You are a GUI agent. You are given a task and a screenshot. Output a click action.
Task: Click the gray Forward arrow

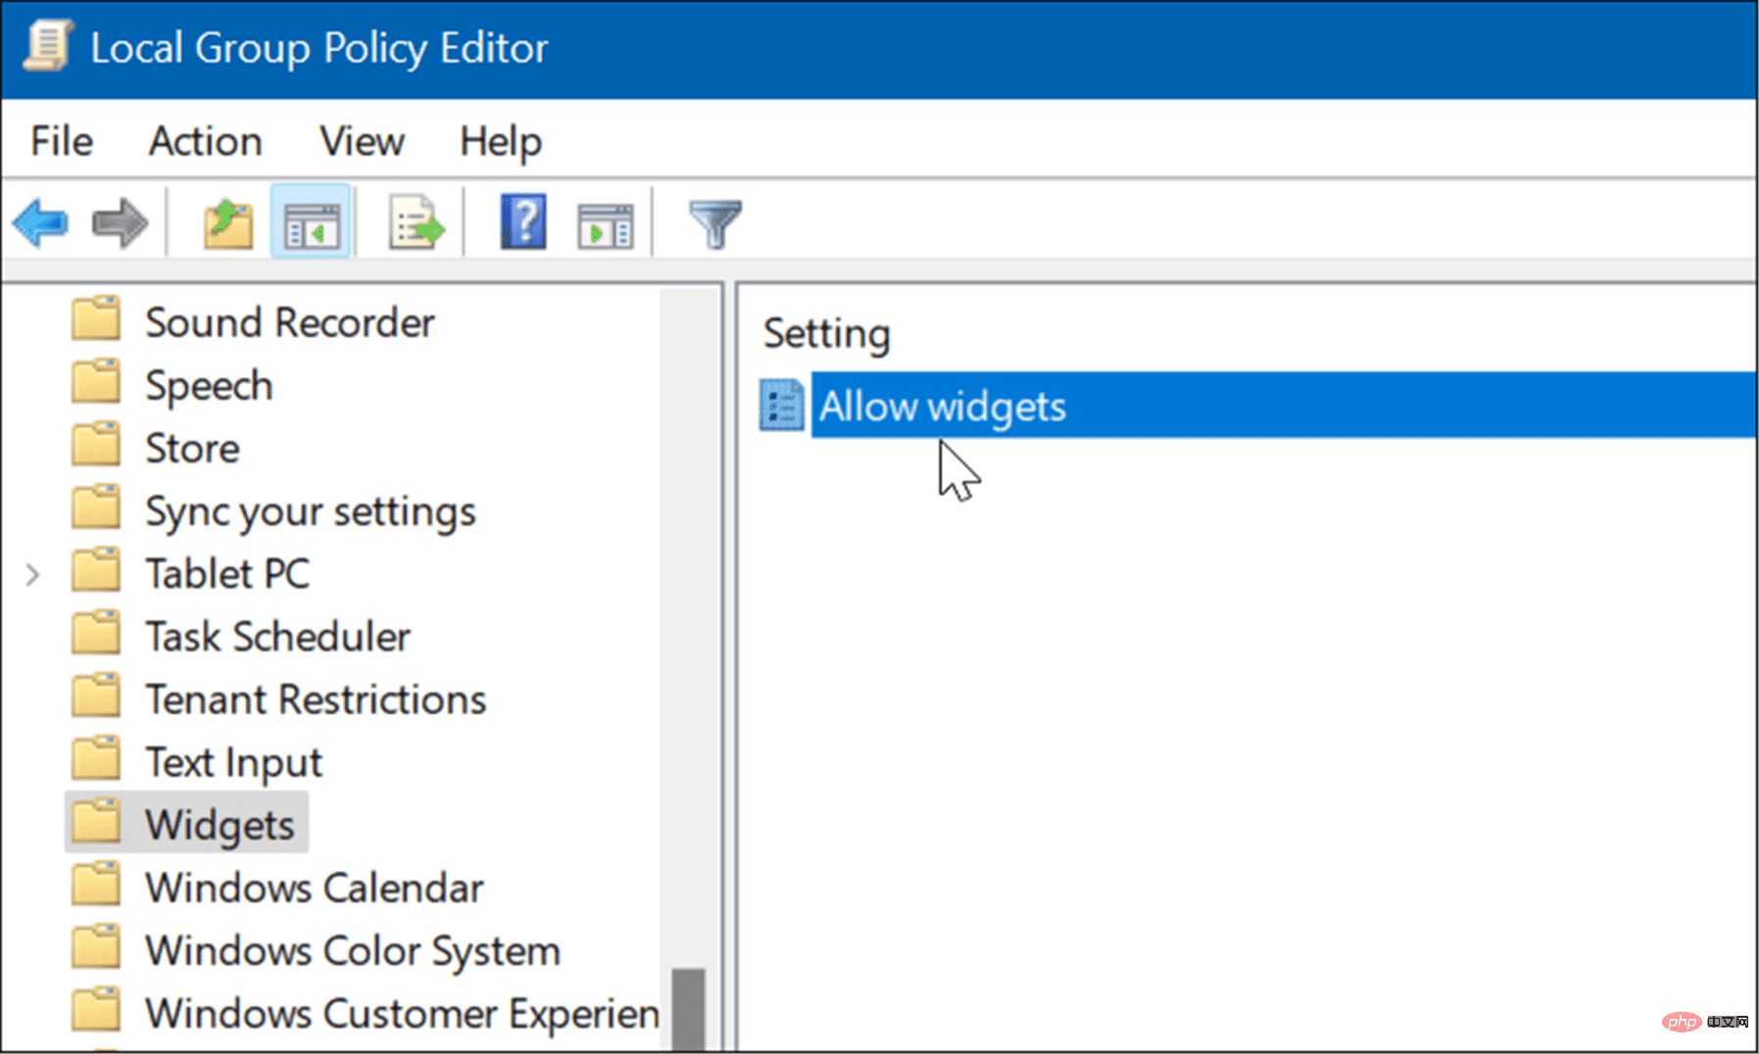[x=120, y=223]
